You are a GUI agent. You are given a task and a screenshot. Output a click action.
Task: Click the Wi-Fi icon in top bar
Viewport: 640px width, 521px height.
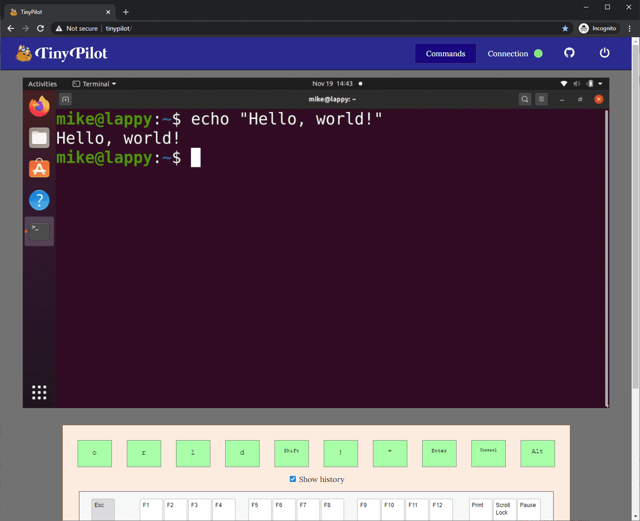564,84
